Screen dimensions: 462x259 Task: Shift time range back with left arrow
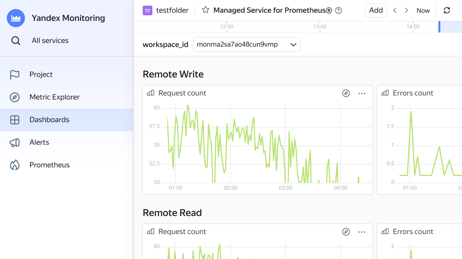tap(395, 10)
